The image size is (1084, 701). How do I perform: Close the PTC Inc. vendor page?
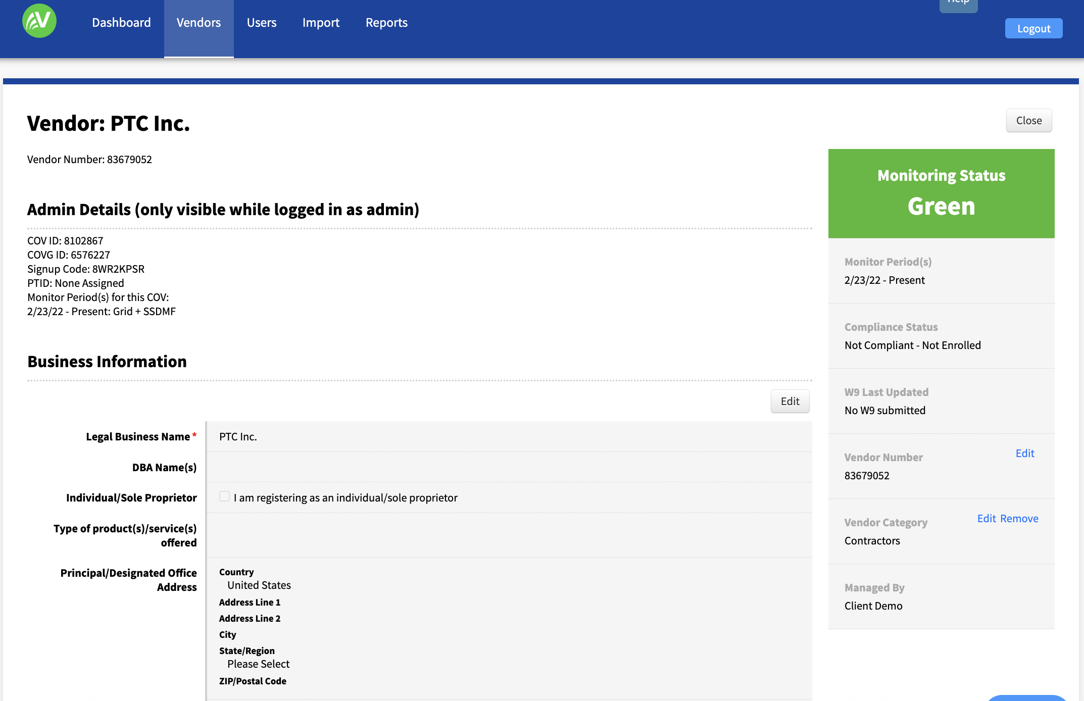pyautogui.click(x=1028, y=121)
